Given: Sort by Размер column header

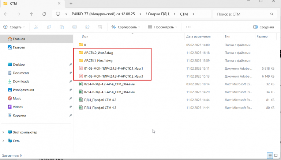Looking at the screenshot, I should click(262, 36).
